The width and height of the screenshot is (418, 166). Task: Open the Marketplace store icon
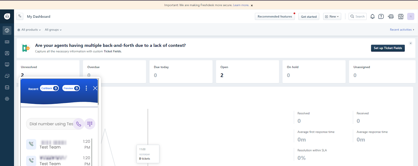click(400, 16)
